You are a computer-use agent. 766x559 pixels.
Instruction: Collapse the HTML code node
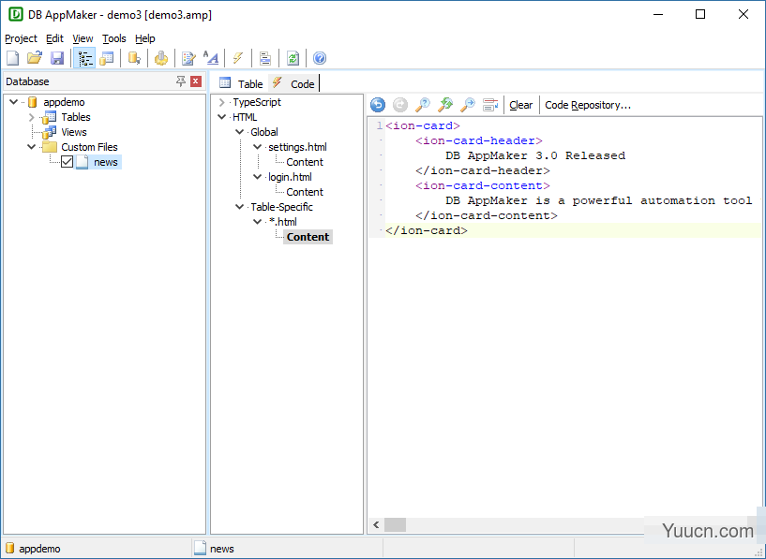coord(222,117)
